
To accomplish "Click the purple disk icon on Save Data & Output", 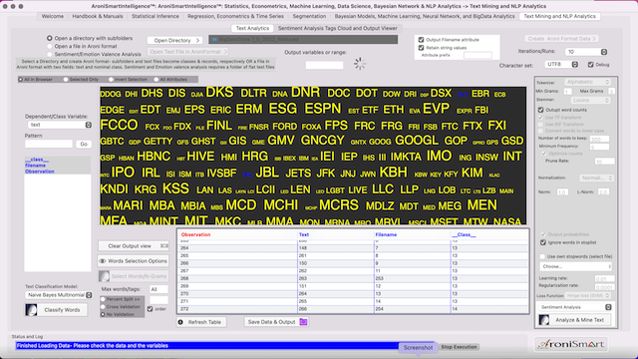I will [303, 322].
